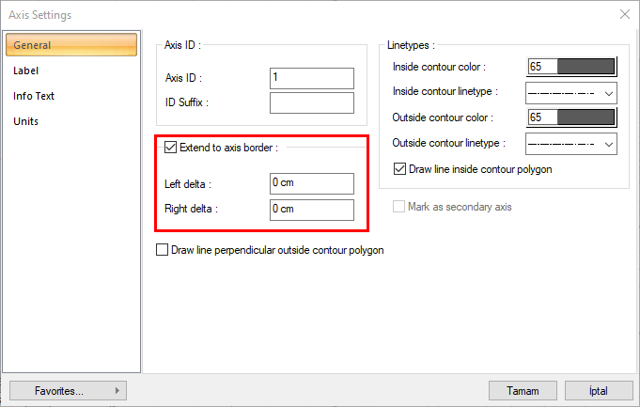Toggle Extend to axis border checkbox
The image size is (640, 407).
click(170, 147)
